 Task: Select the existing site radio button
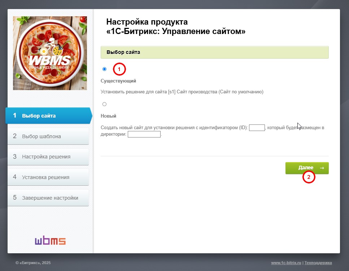(x=104, y=69)
